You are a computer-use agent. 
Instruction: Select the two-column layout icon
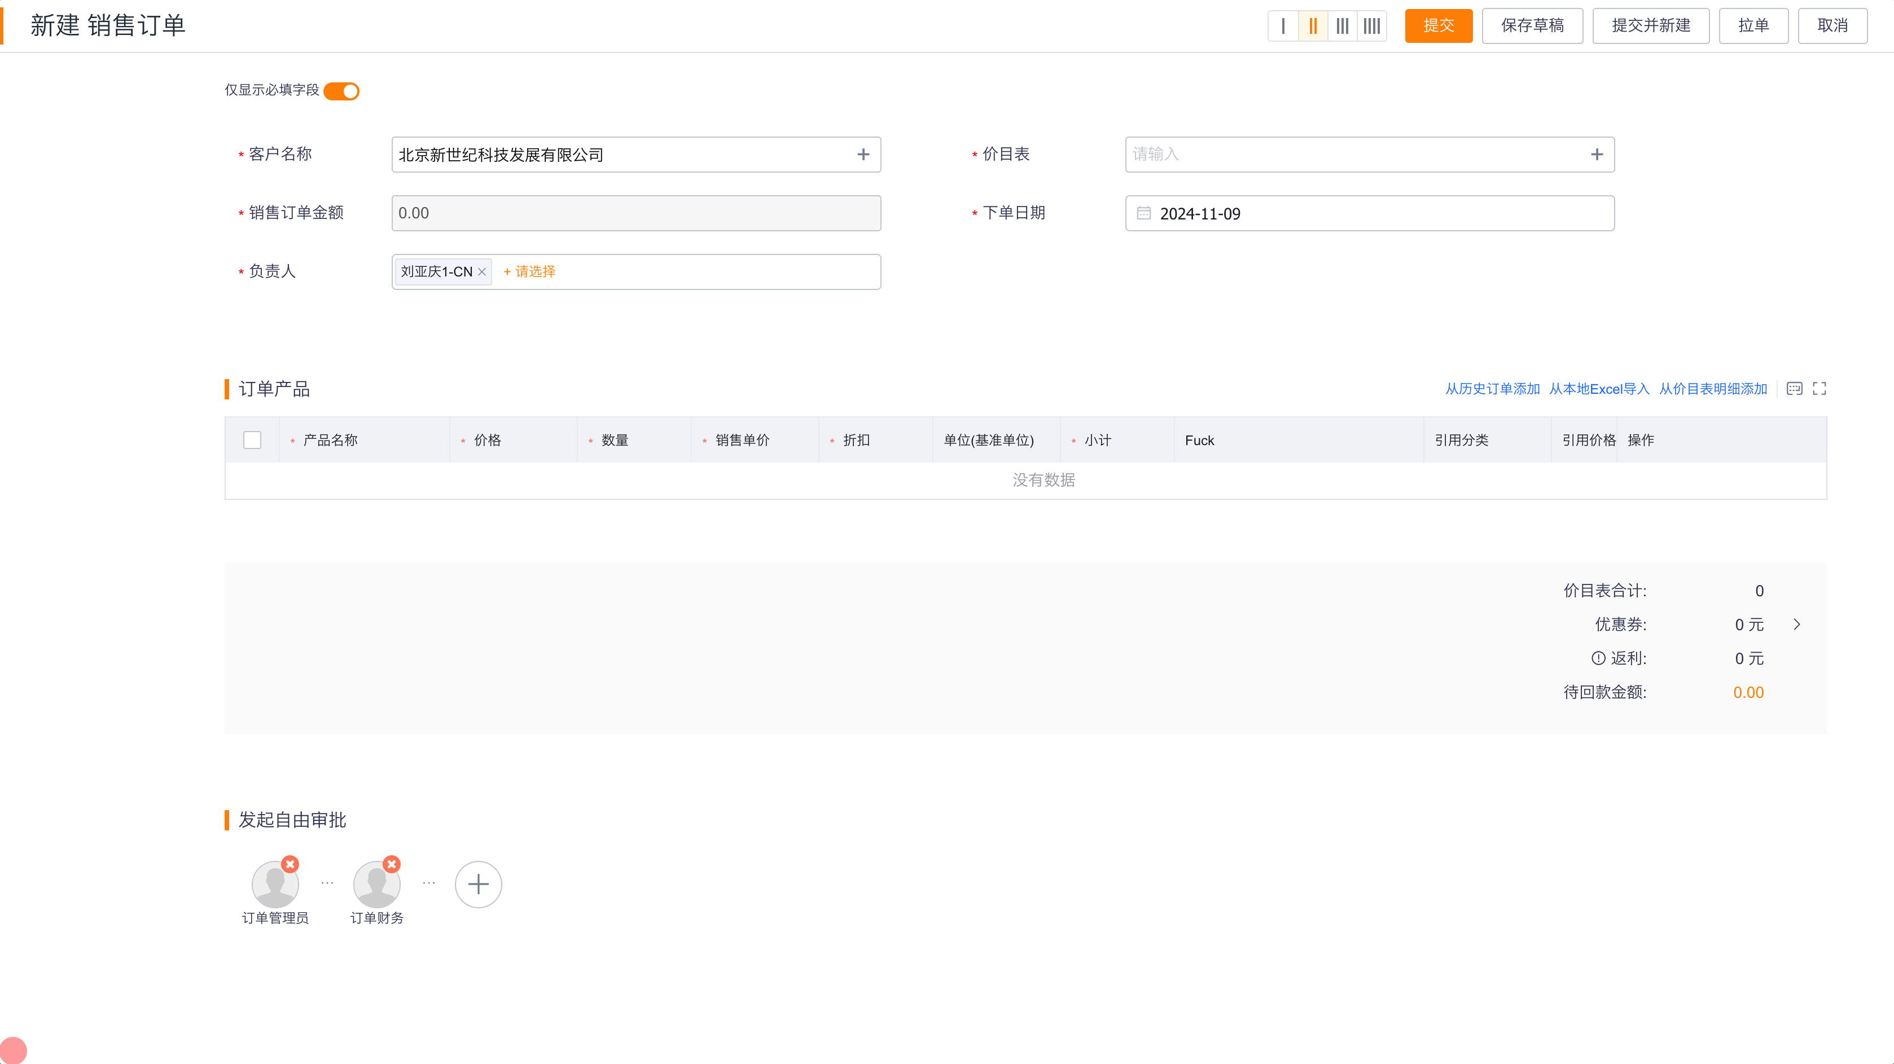pyautogui.click(x=1313, y=26)
